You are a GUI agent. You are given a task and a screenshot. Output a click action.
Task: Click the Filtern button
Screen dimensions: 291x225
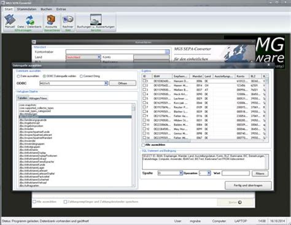260,174
